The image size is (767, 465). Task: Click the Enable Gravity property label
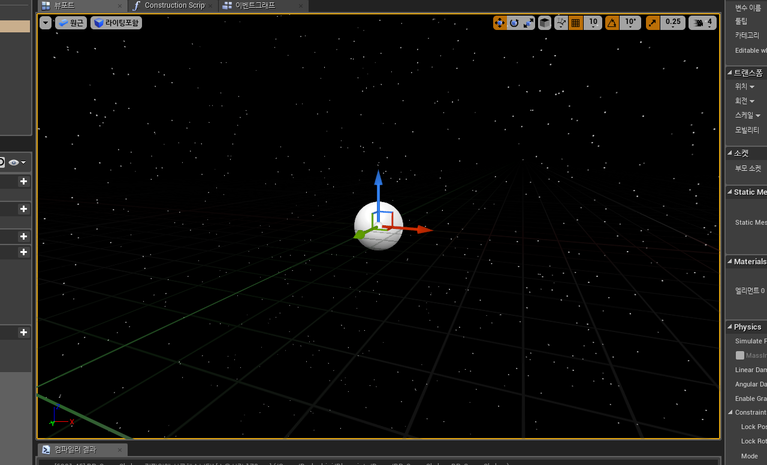point(751,398)
